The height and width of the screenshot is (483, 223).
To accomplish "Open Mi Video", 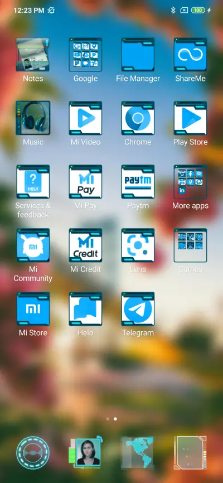I will [85, 118].
